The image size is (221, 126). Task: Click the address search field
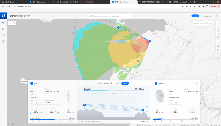pos(110,16)
